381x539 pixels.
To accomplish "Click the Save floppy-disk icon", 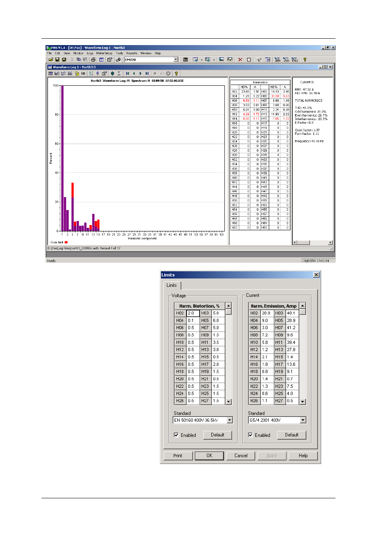I will [57, 59].
